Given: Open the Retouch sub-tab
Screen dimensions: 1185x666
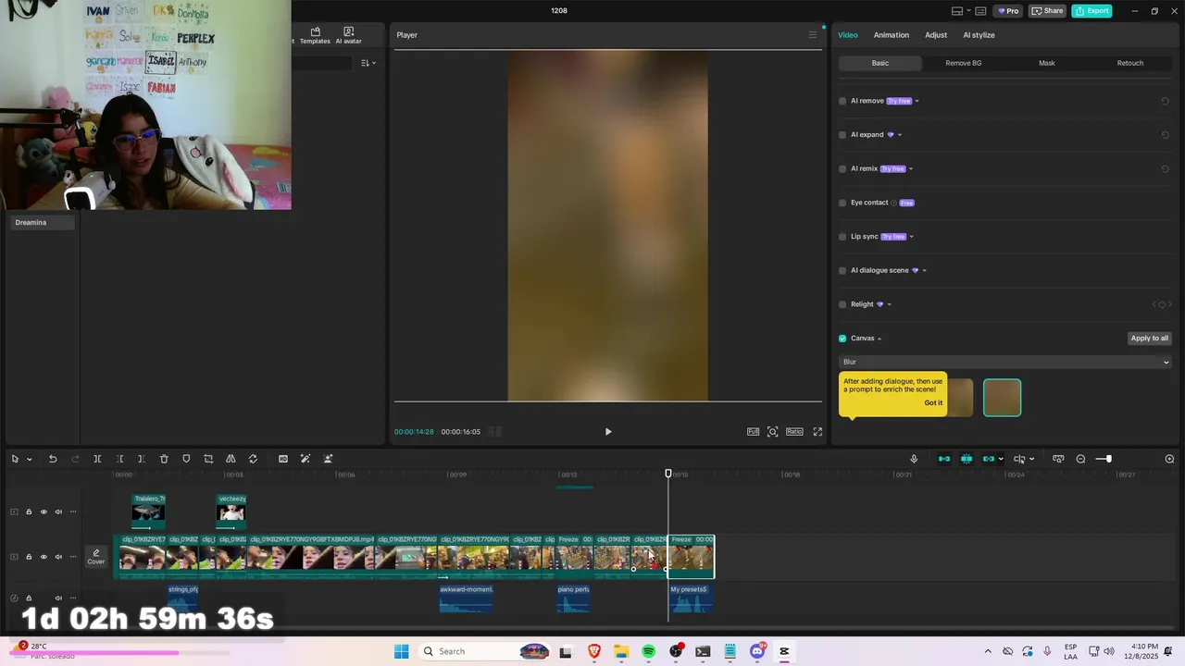Looking at the screenshot, I should coord(1130,63).
